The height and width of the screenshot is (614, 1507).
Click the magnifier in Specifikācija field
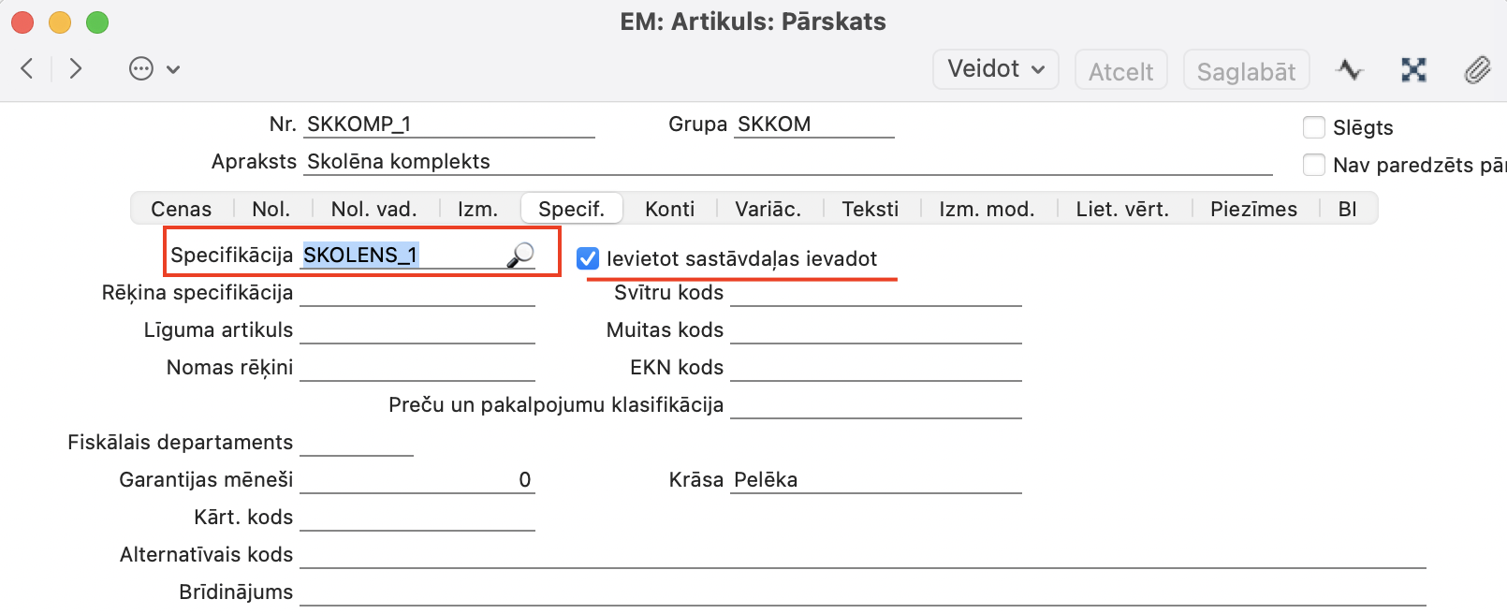(x=520, y=255)
